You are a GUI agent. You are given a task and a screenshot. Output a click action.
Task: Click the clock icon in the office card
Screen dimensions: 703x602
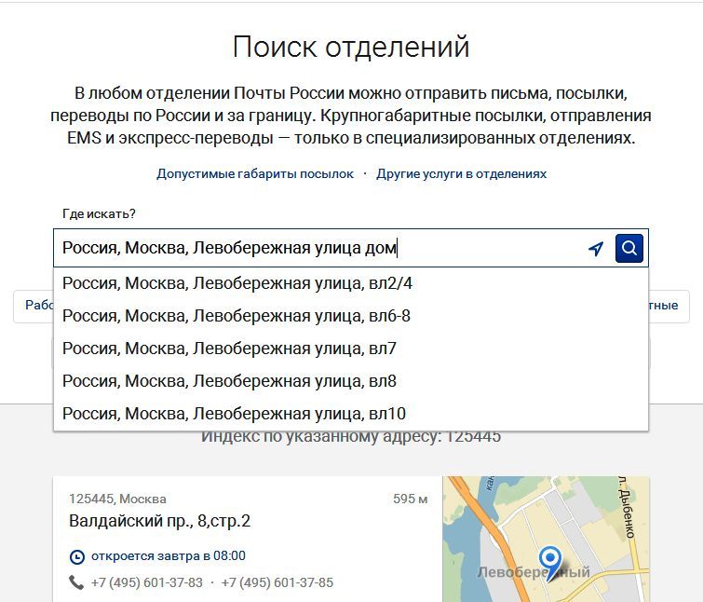click(x=76, y=556)
